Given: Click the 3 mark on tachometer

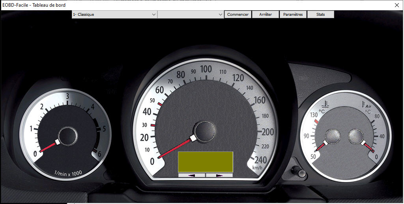Looking at the screenshot, I should tap(67, 96).
